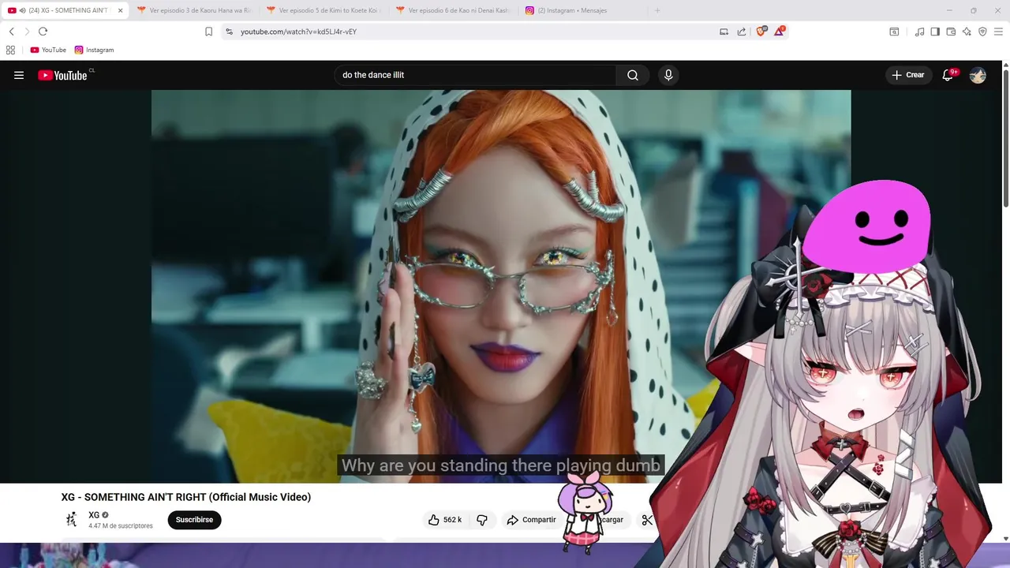Screen dimensions: 1010x568
Task: Switch to Ver episodio 3 de Kaoru Hana tab
Action: click(x=193, y=10)
